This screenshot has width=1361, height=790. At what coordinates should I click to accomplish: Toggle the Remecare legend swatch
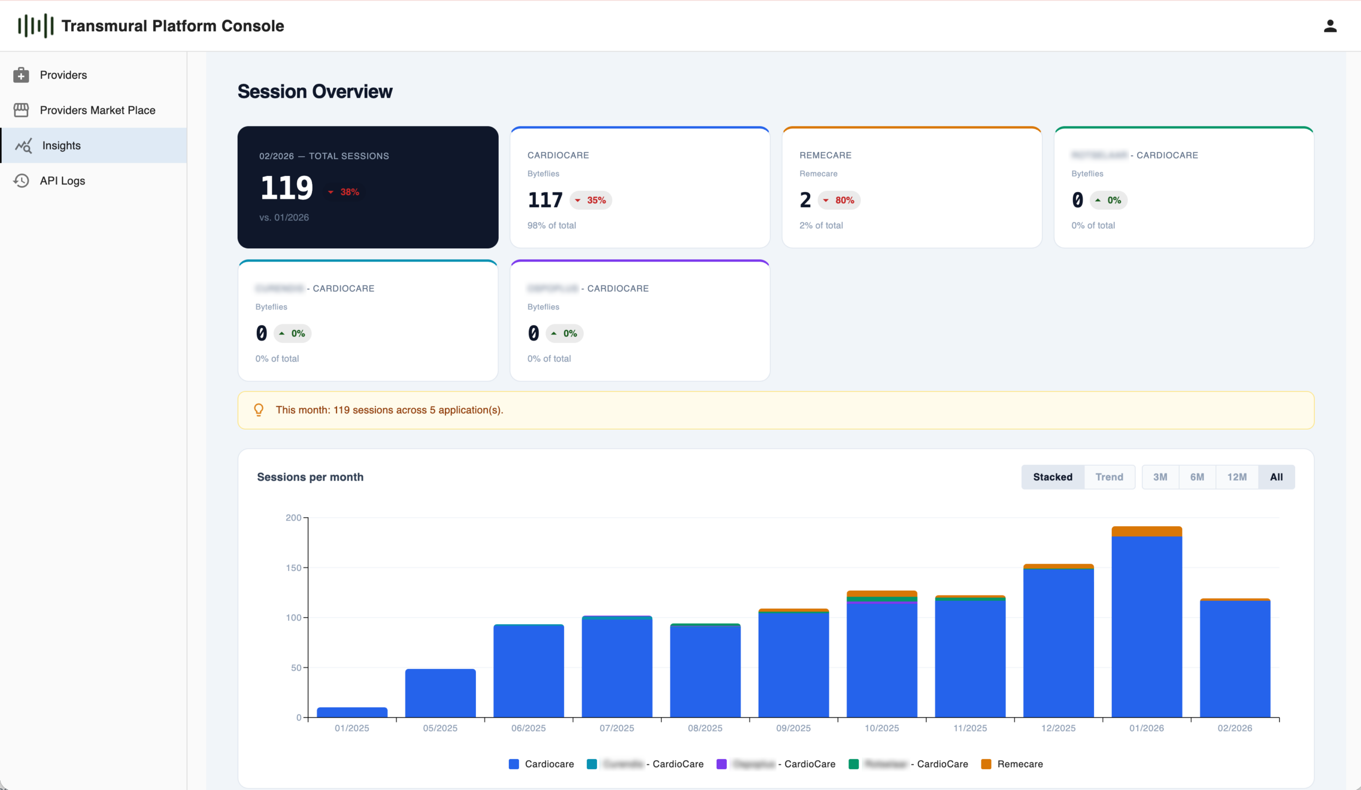986,763
